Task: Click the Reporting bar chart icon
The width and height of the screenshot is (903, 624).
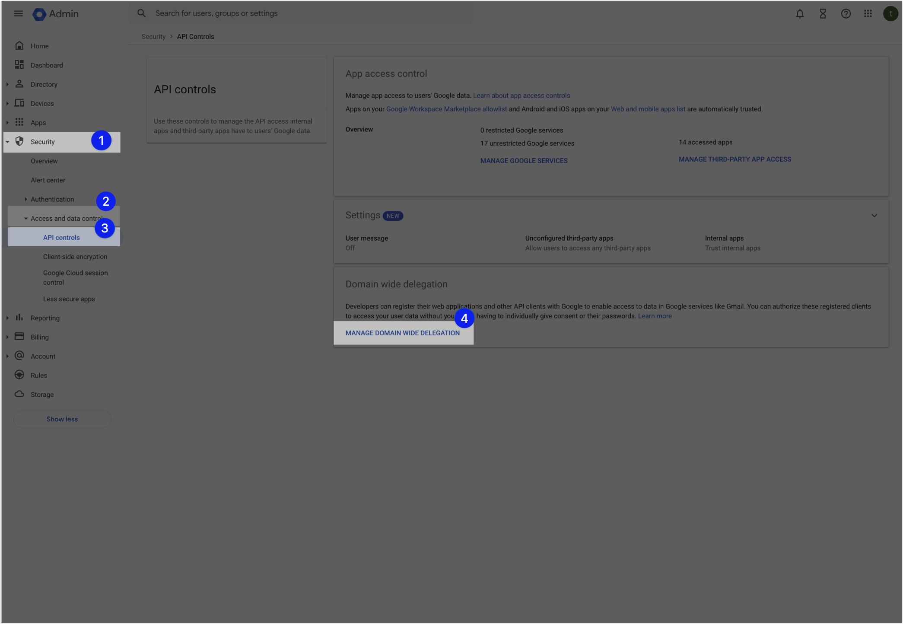Action: (19, 317)
